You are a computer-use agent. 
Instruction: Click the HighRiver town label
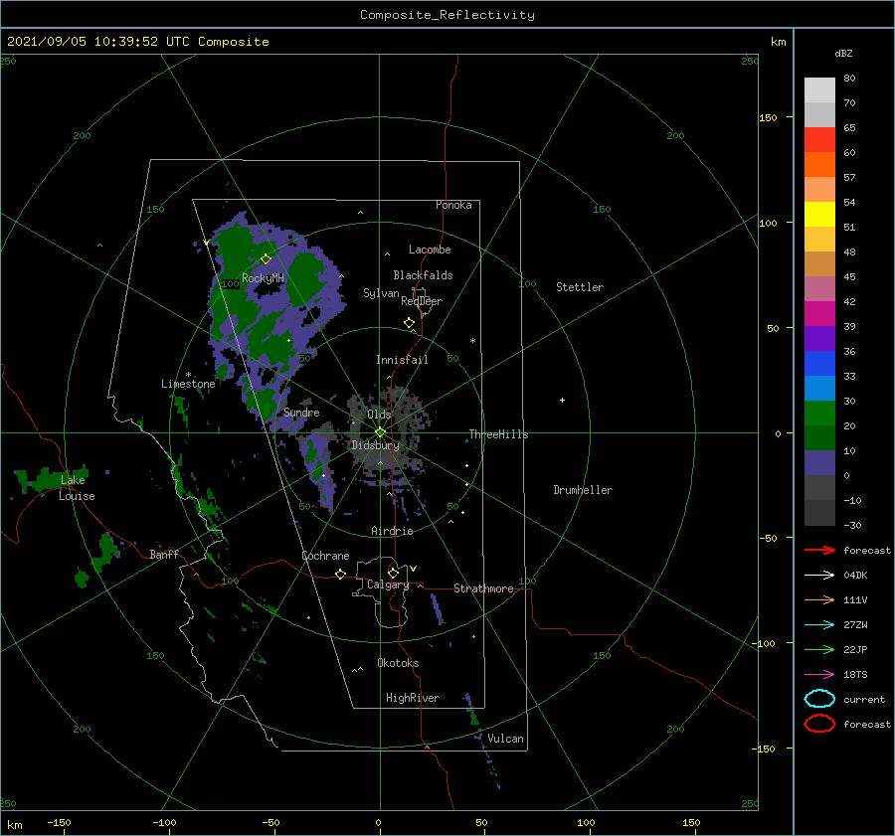pos(413,698)
